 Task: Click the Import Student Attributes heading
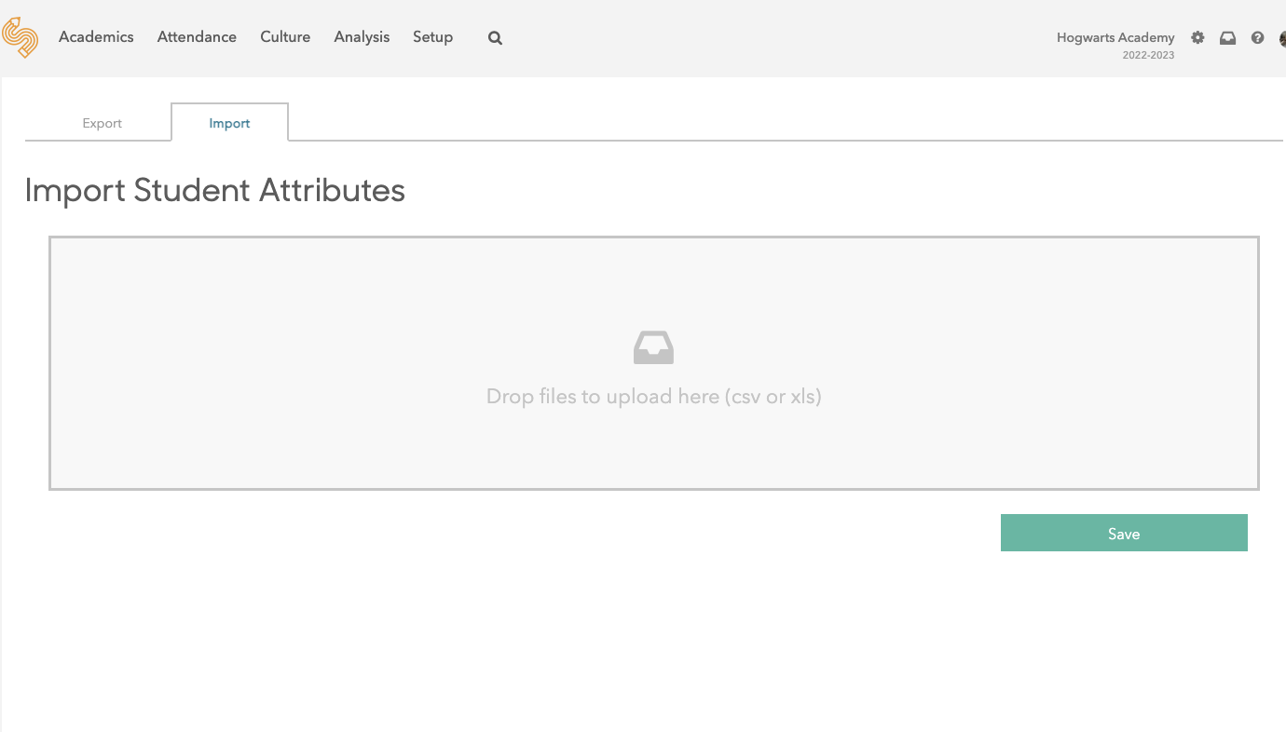tap(215, 190)
